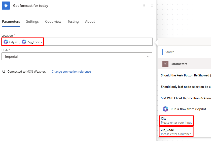Click Change connection reference link
Image resolution: width=211 pixels, height=141 pixels.
coord(71,72)
